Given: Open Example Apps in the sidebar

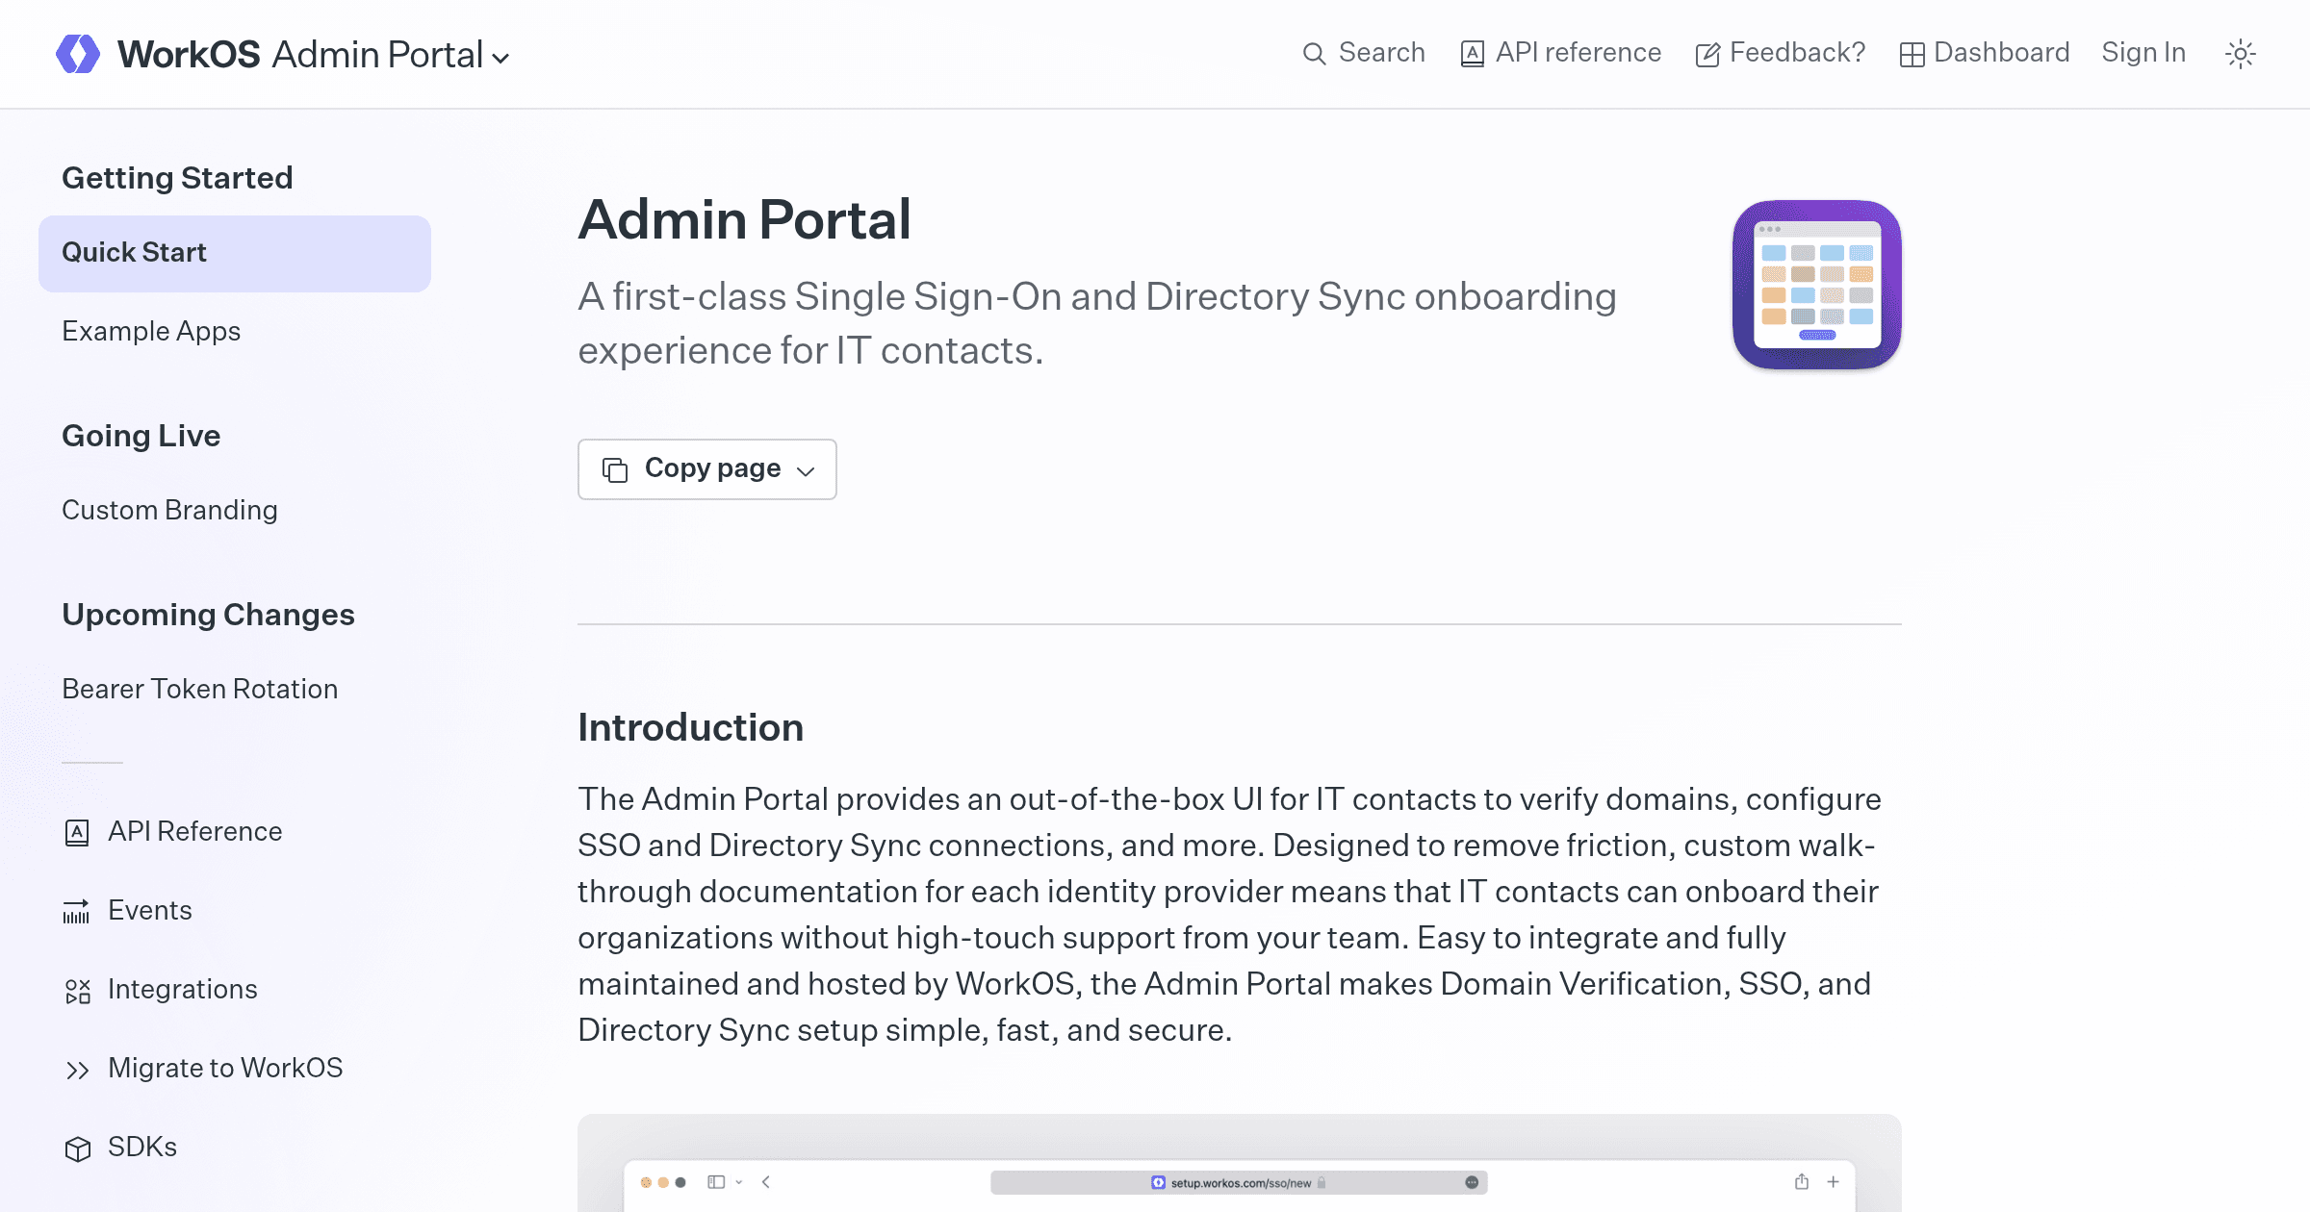Looking at the screenshot, I should point(151,331).
